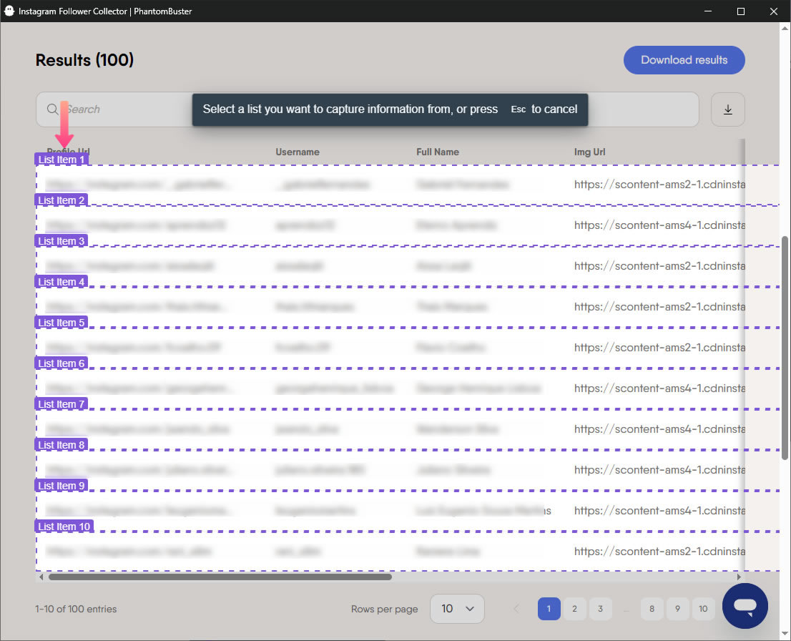The width and height of the screenshot is (791, 641).
Task: Click the window vertical scrollbar thumb
Action: (785, 348)
